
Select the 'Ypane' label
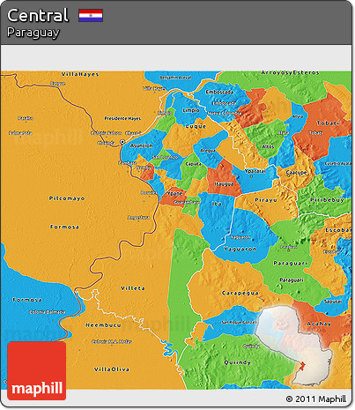(x=174, y=193)
